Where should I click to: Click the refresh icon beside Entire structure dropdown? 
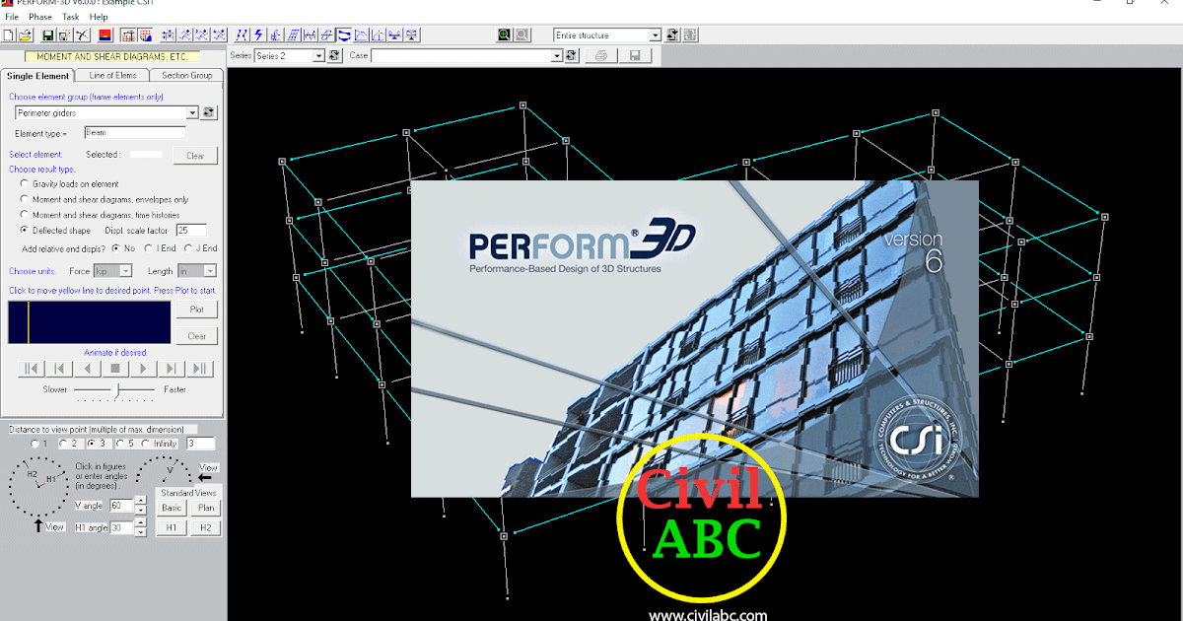coord(672,34)
